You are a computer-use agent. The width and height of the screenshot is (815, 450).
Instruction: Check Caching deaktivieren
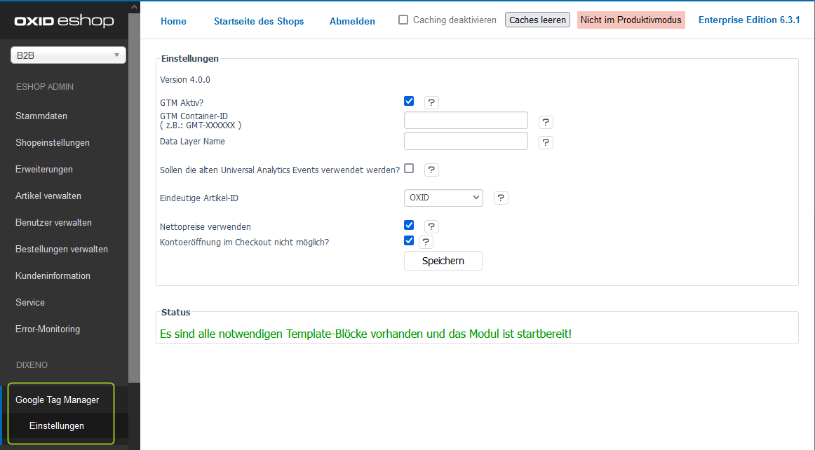click(403, 20)
